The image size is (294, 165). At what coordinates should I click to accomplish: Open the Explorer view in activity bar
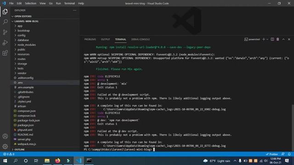(x=5, y=11)
